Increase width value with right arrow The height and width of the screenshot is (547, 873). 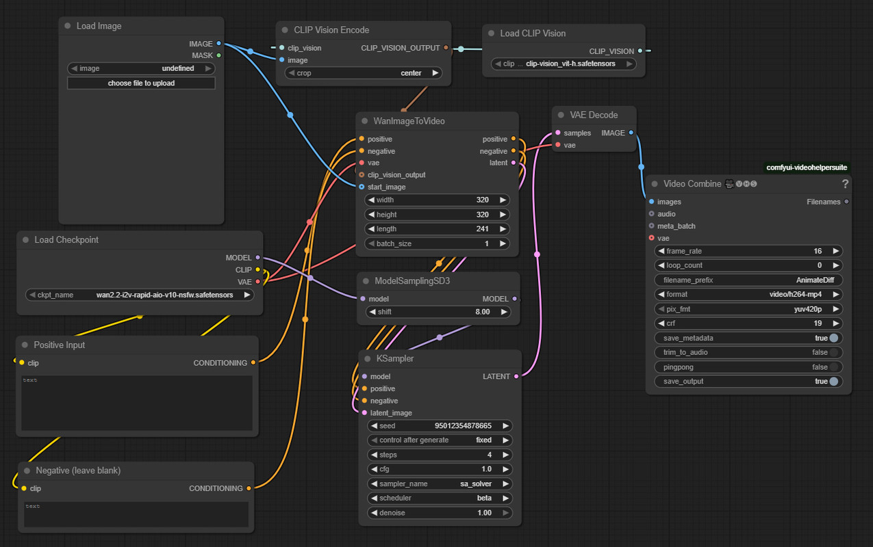503,200
